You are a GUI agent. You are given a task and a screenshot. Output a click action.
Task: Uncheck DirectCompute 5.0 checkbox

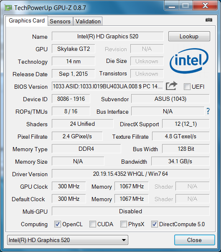[154, 224]
